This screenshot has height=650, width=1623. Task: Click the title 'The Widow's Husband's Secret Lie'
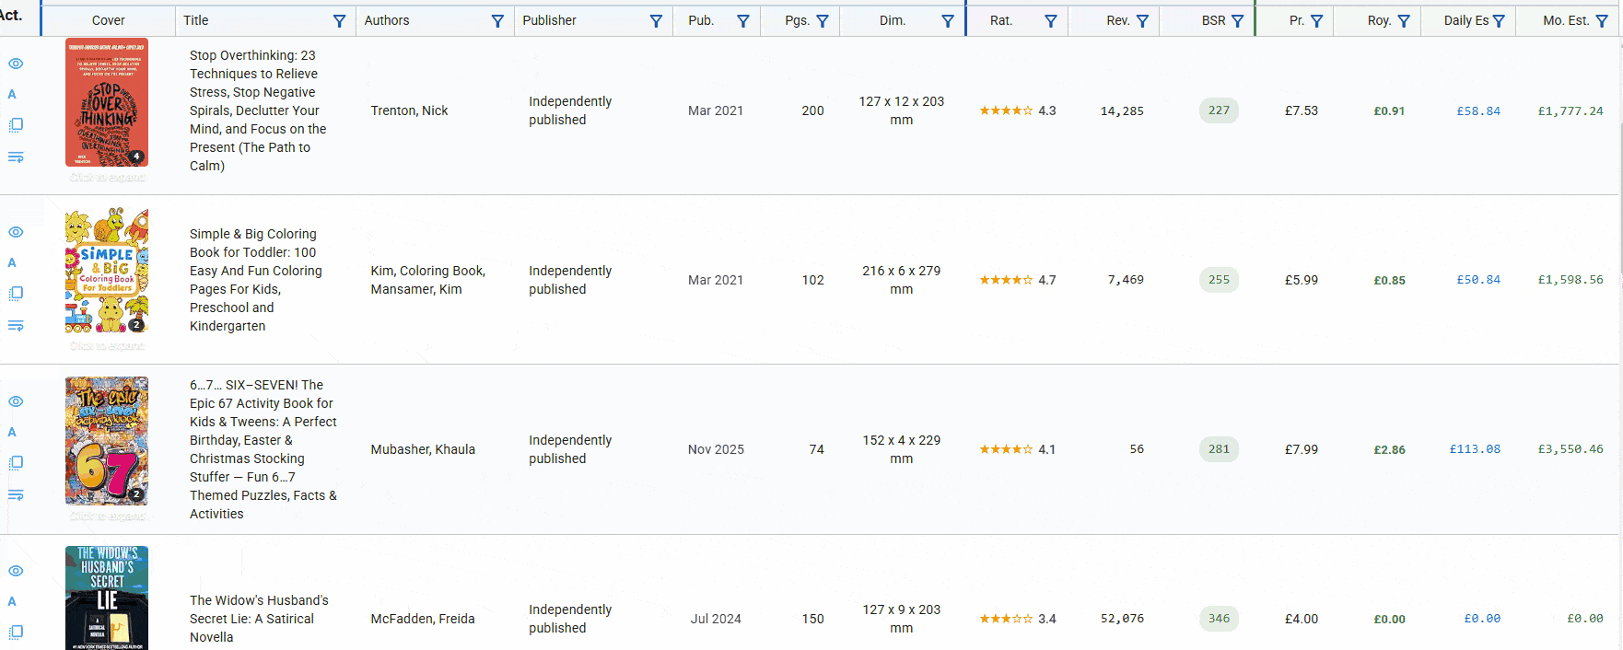tap(259, 619)
